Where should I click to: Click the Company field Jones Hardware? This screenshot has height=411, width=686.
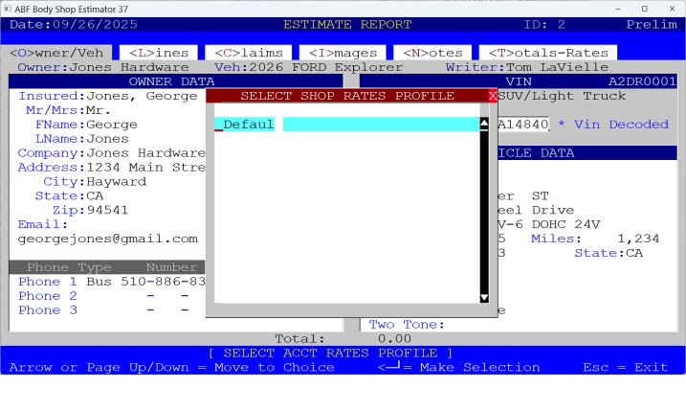[145, 153]
